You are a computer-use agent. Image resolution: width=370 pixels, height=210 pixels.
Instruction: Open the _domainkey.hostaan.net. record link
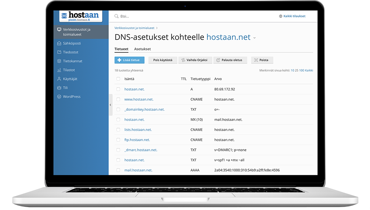pos(144,110)
